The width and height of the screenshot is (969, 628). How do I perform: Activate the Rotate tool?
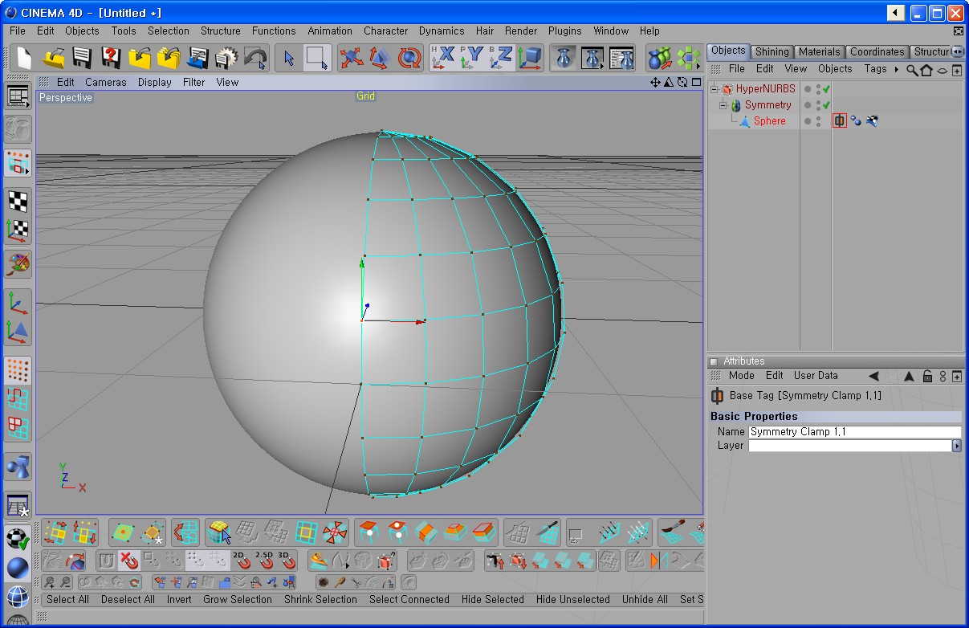pos(410,58)
